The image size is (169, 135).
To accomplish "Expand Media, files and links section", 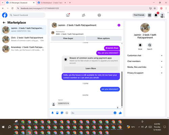I will tap(145, 67).
